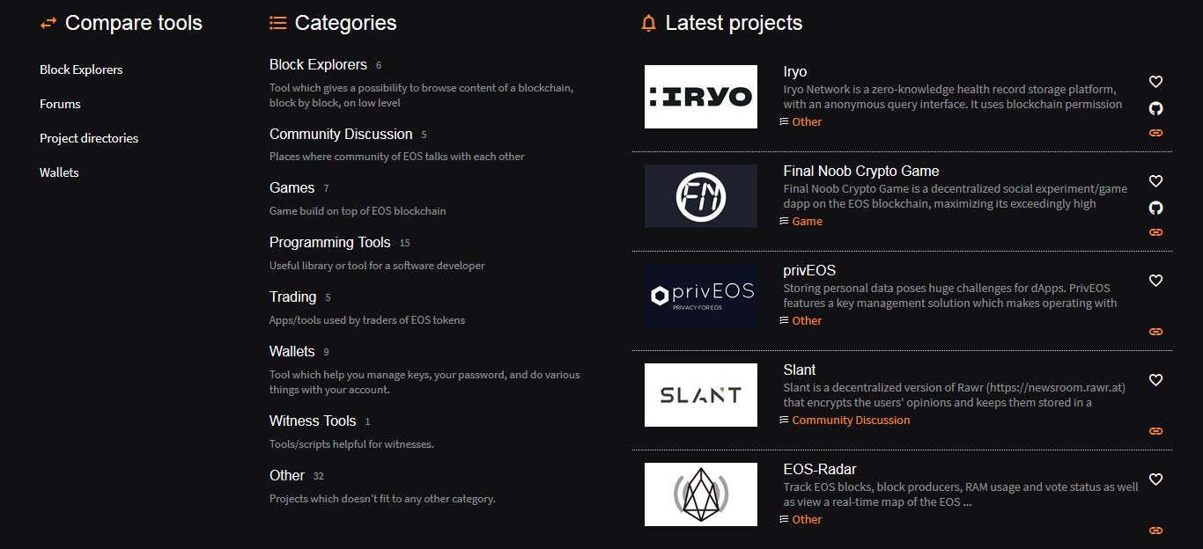Click Iryo description about health record storage
Screen dimensions: 1203x549
(x=953, y=97)
